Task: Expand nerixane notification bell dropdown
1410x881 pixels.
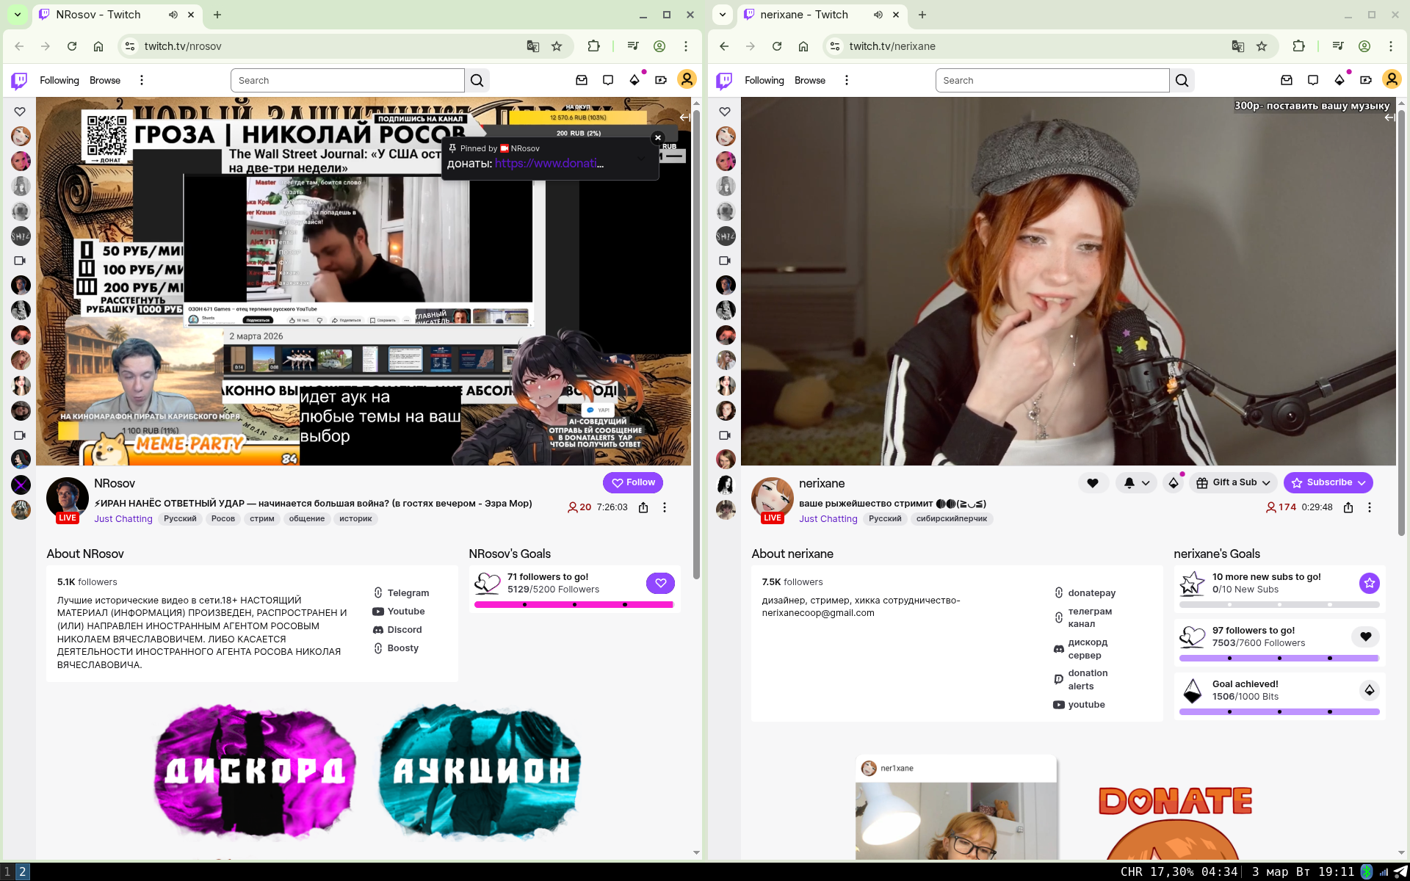Action: click(1136, 482)
